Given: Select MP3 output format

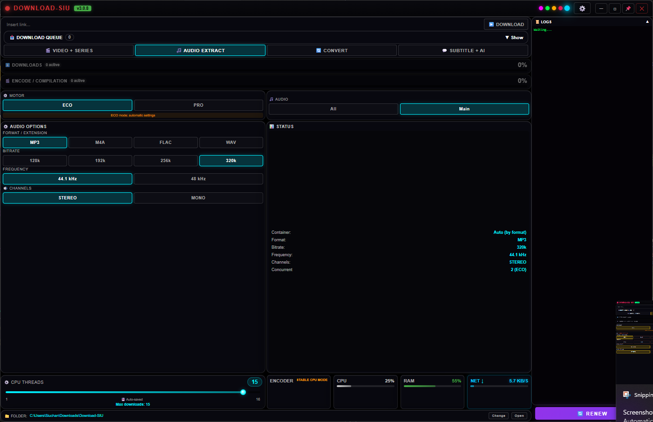Looking at the screenshot, I should coord(35,143).
